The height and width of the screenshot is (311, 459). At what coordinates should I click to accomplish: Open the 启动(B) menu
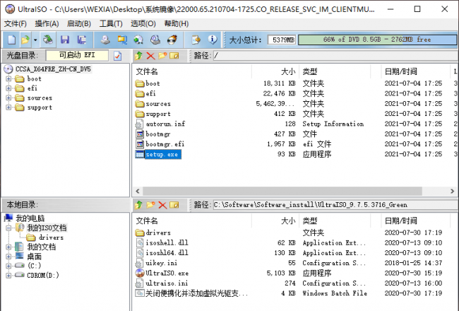coord(79,23)
